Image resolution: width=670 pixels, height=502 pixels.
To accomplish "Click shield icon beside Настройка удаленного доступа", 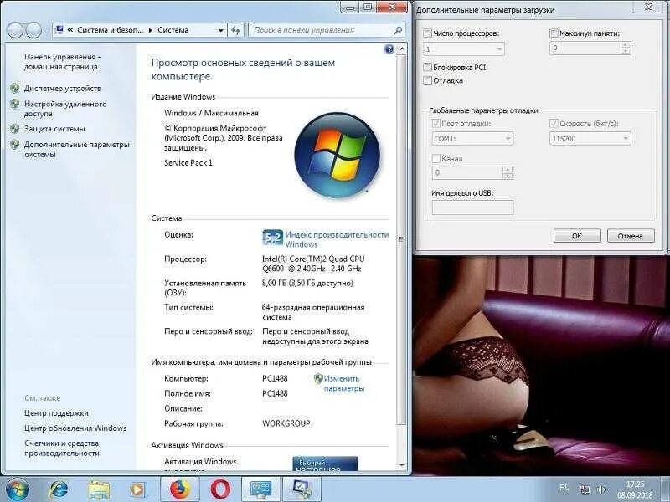I will 14,104.
